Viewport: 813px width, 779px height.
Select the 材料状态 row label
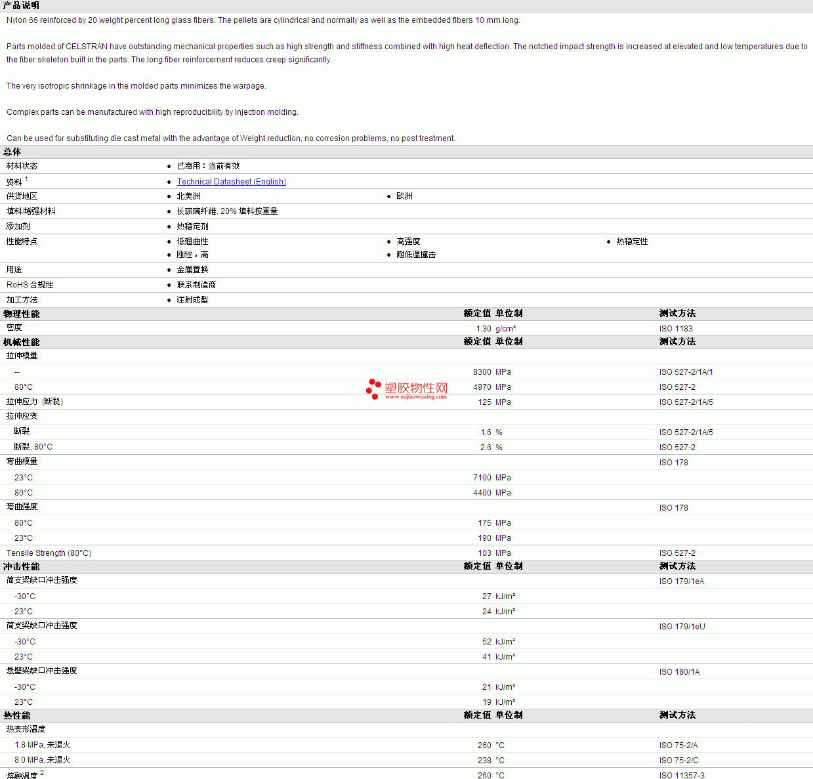coord(22,166)
